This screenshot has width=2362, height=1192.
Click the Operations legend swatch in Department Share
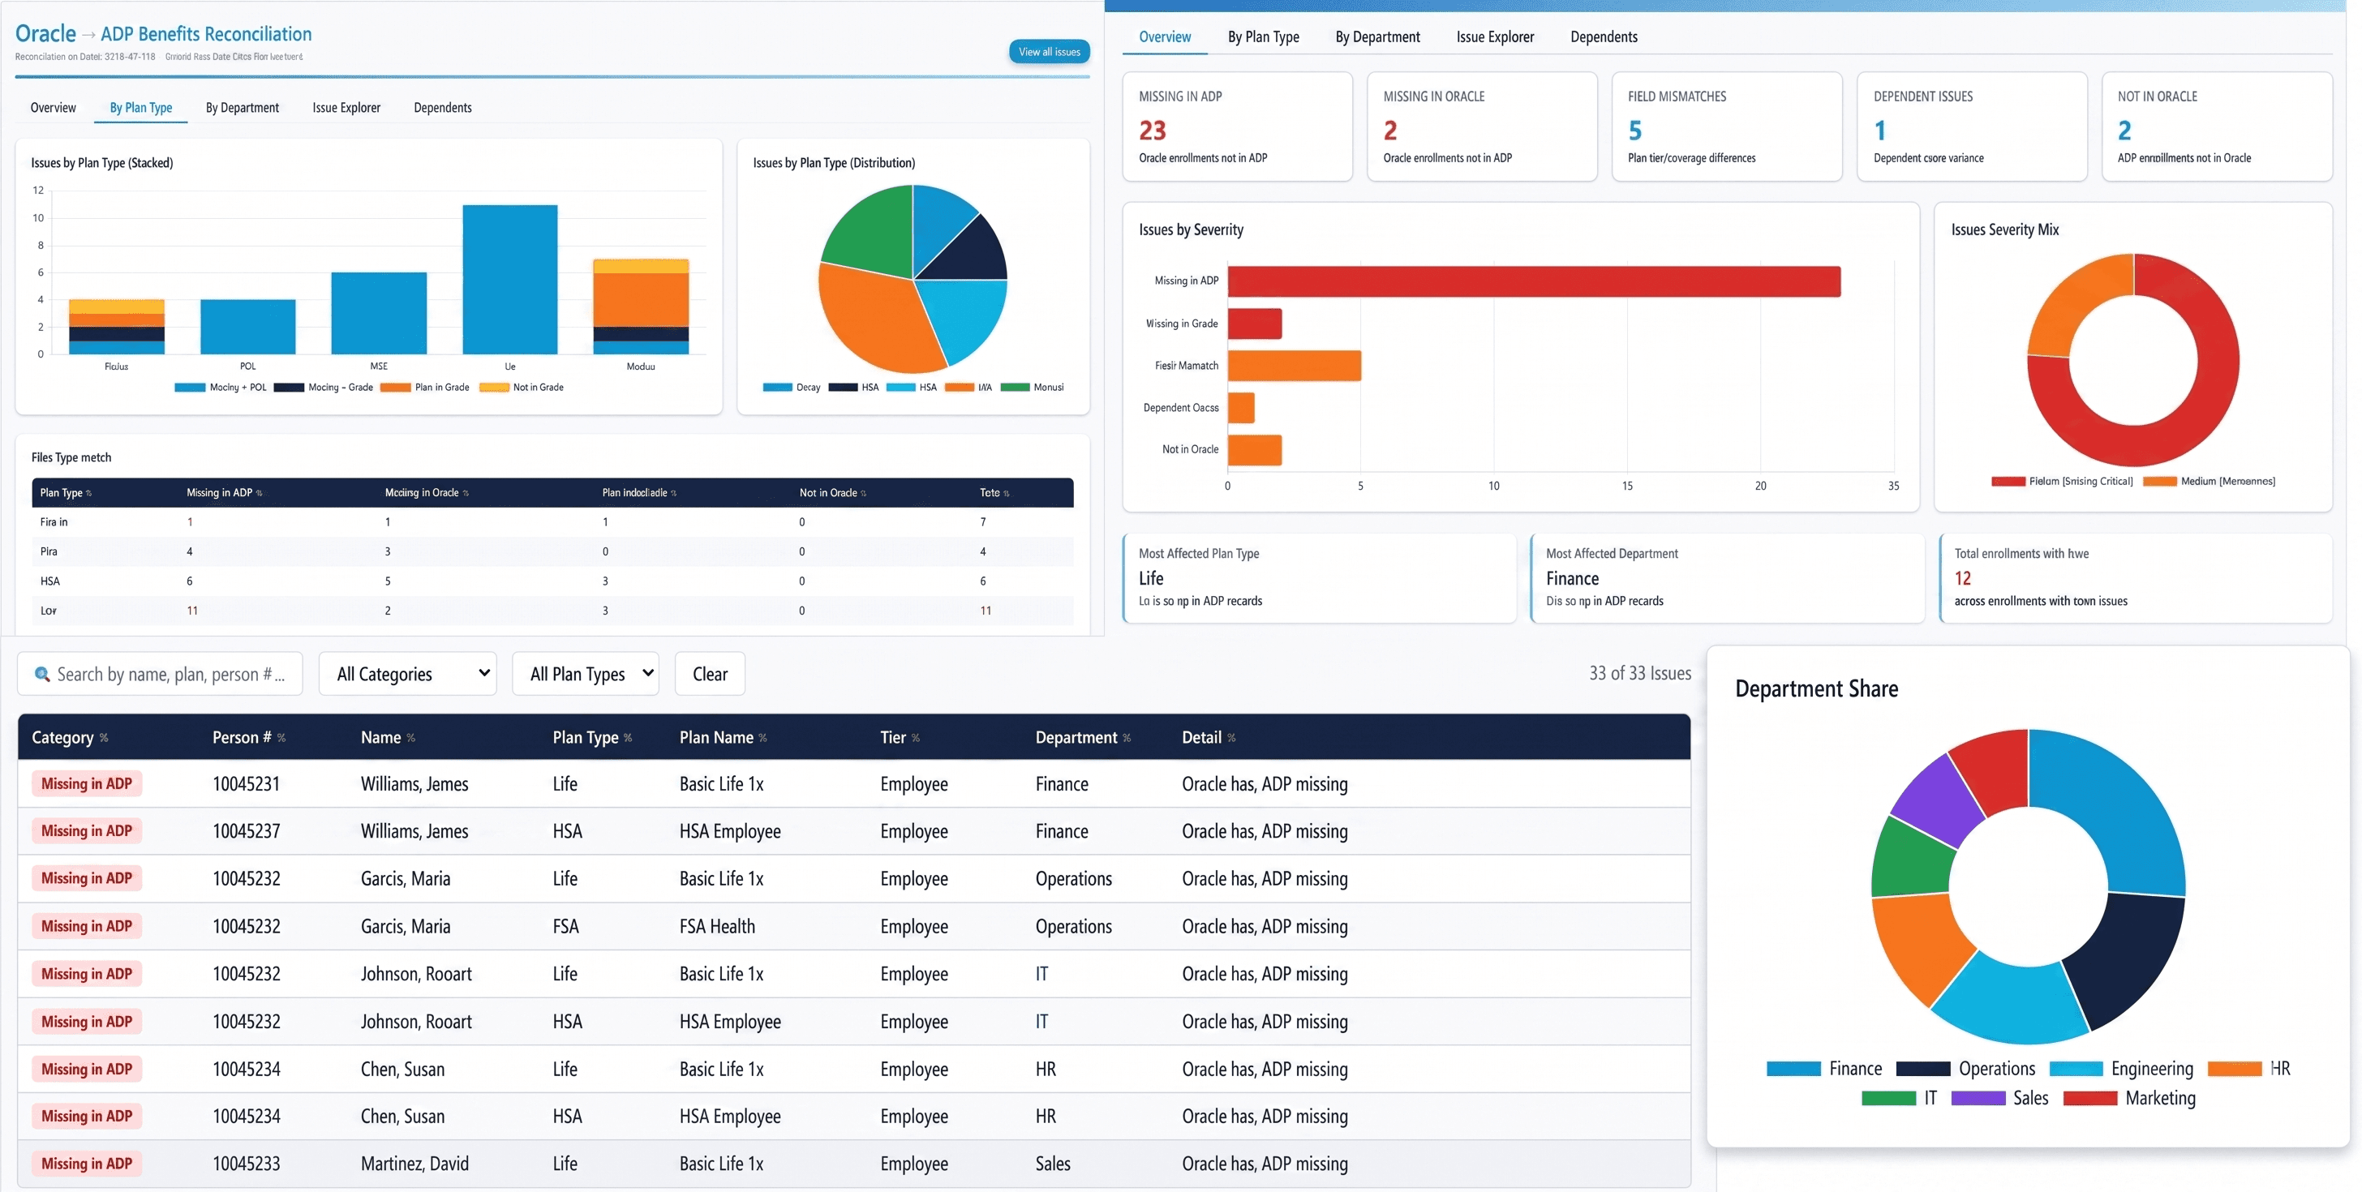tap(1923, 1069)
